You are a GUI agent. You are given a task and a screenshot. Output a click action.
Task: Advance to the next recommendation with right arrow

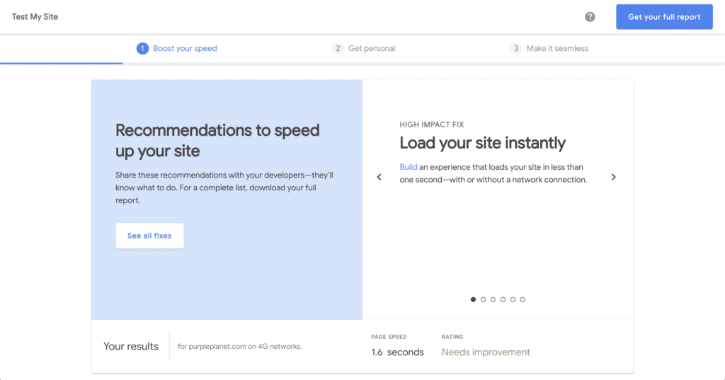pos(613,177)
